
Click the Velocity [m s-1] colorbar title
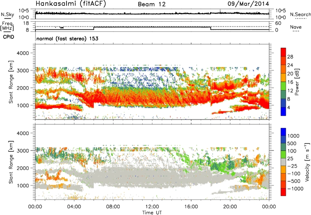(x=307, y=162)
